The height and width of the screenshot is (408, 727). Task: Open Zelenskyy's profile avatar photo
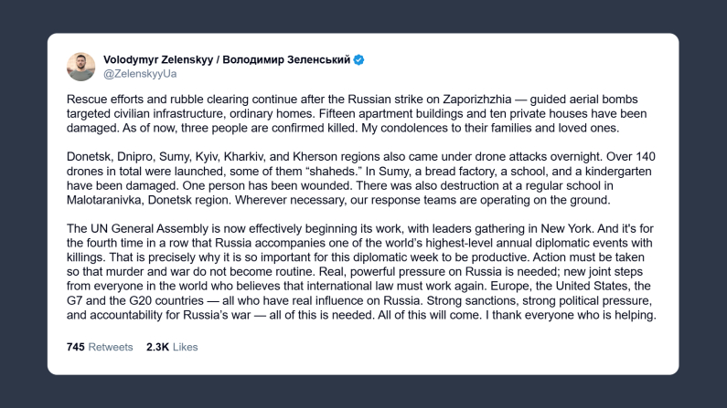80,66
